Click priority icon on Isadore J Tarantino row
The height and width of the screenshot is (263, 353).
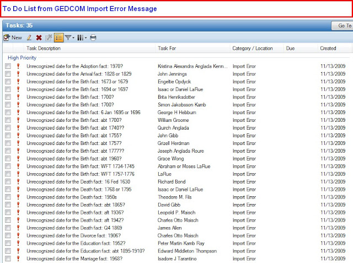(x=18, y=259)
